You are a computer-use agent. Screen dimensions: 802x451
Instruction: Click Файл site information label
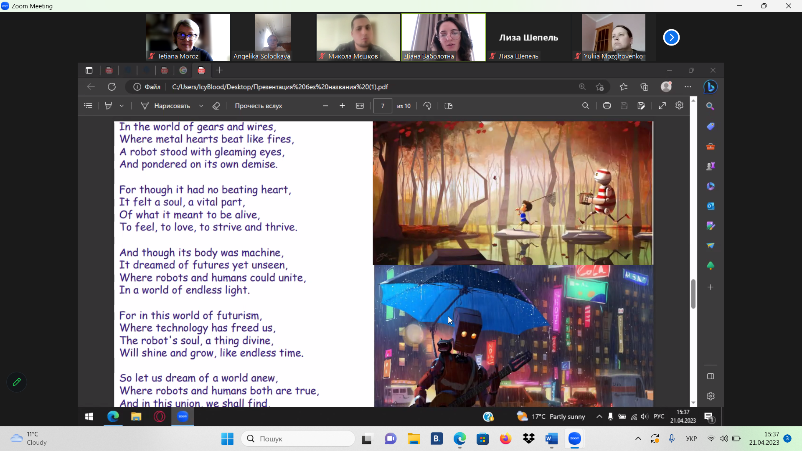[x=147, y=86]
